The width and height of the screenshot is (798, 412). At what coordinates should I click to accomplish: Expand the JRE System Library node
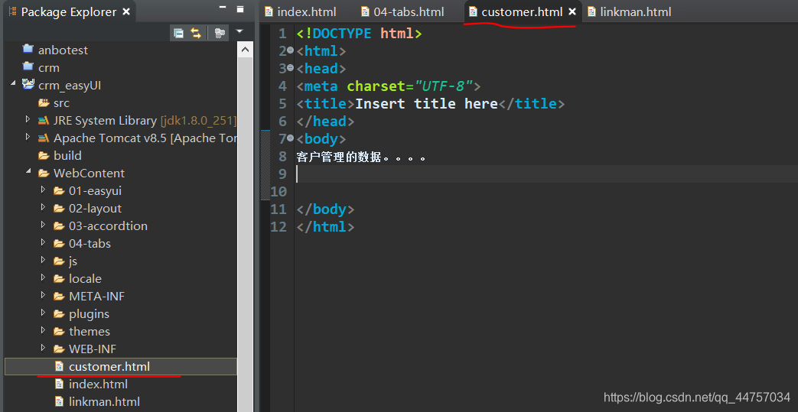pos(28,119)
